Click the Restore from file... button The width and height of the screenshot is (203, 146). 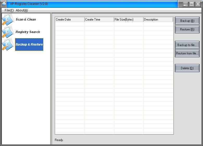tap(187, 53)
